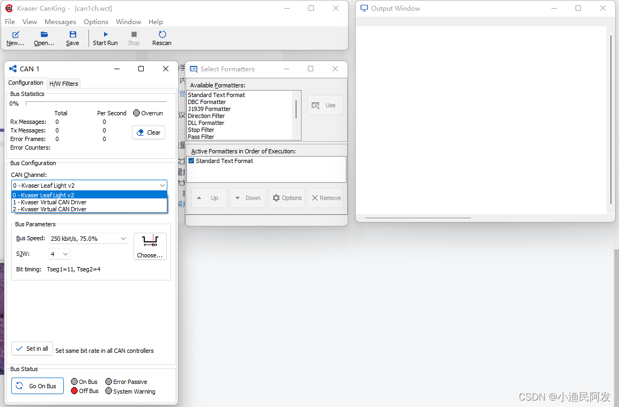Select Standard Text Format in available list
The height and width of the screenshot is (407, 619).
point(216,95)
